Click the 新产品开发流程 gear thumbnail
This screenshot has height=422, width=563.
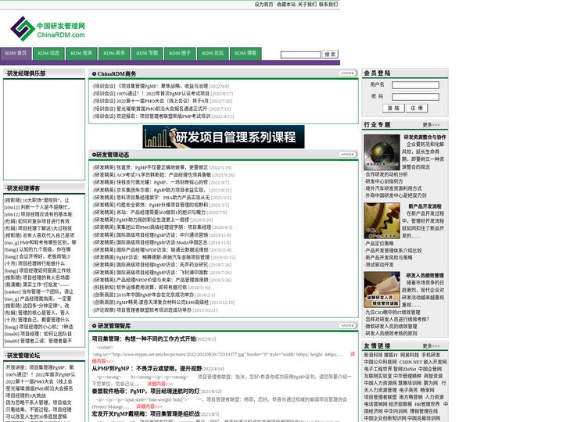point(382,220)
